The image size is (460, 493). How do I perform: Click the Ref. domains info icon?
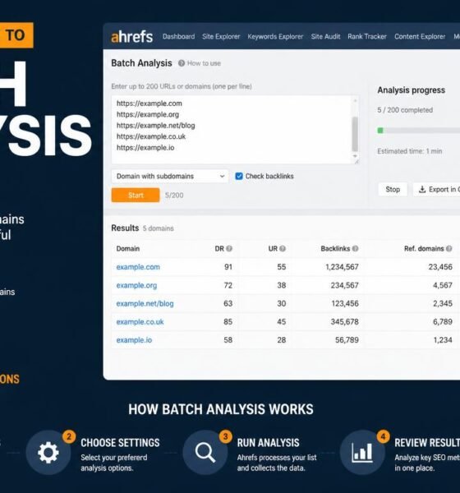point(449,248)
